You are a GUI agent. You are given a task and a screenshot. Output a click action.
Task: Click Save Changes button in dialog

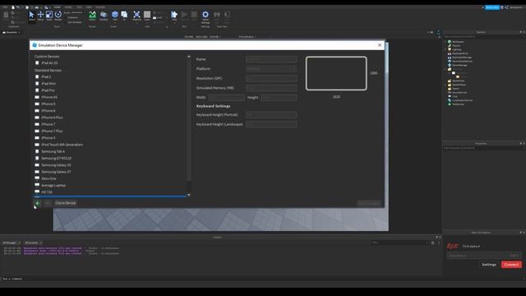(x=369, y=203)
